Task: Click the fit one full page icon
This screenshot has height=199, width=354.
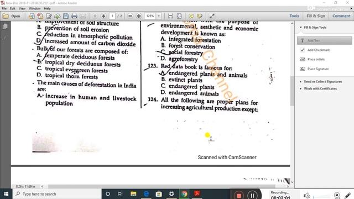Action: click(x=179, y=16)
